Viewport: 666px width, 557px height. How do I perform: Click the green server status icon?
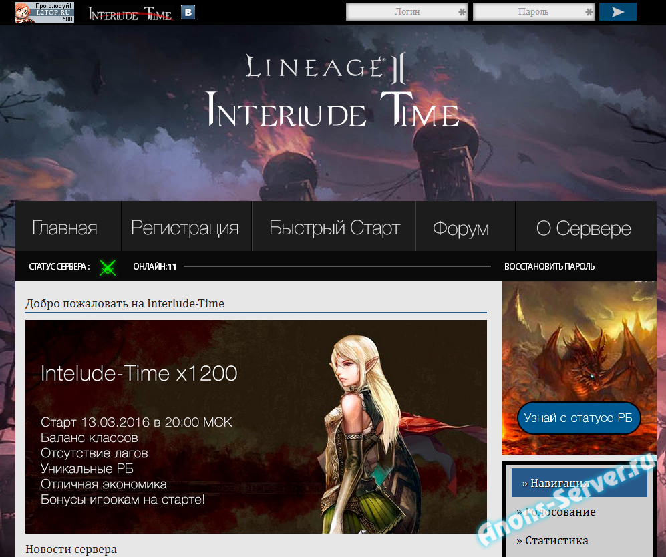[108, 267]
